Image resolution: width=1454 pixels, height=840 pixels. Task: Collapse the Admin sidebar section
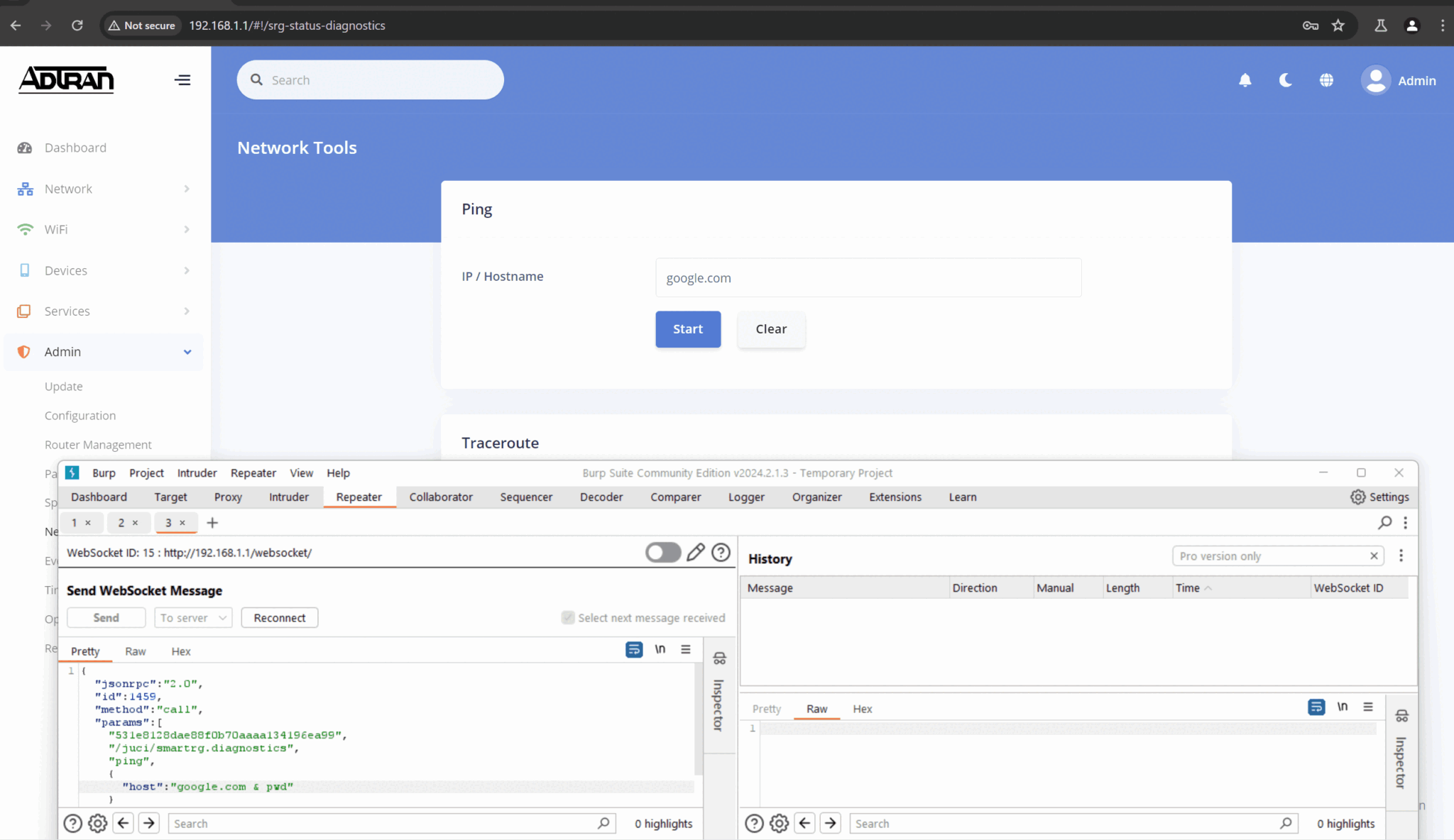click(x=104, y=352)
